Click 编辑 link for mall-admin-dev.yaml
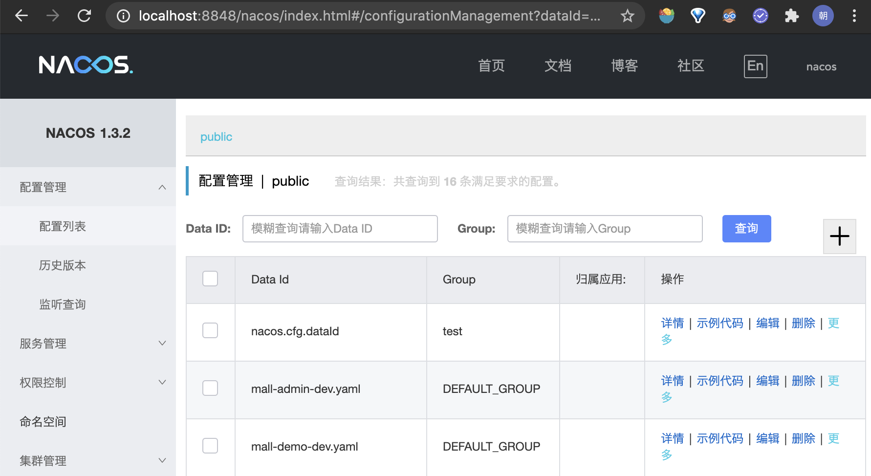The width and height of the screenshot is (871, 476). [767, 381]
